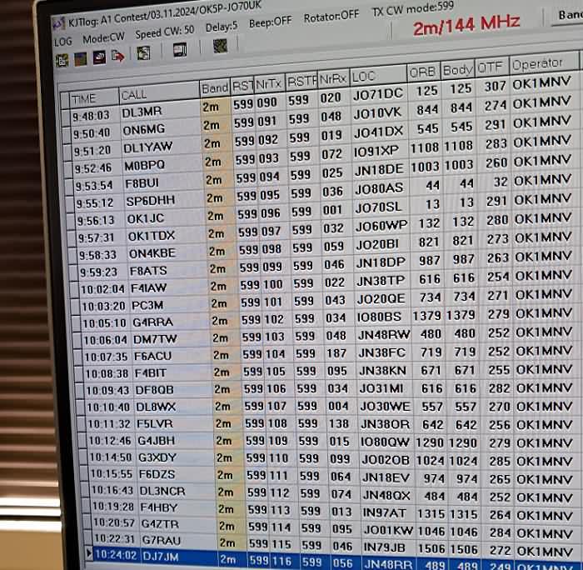Viewport: 583px width, 570px height.
Task: Click the 2m/144 MHz band indicator
Action: (x=466, y=24)
